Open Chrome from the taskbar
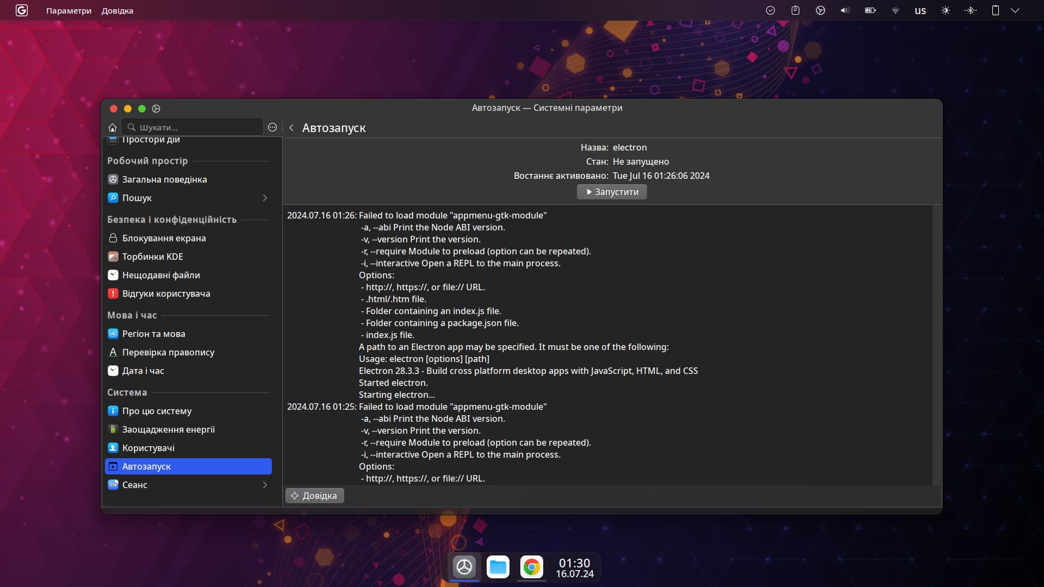The width and height of the screenshot is (1044, 587). 532,567
